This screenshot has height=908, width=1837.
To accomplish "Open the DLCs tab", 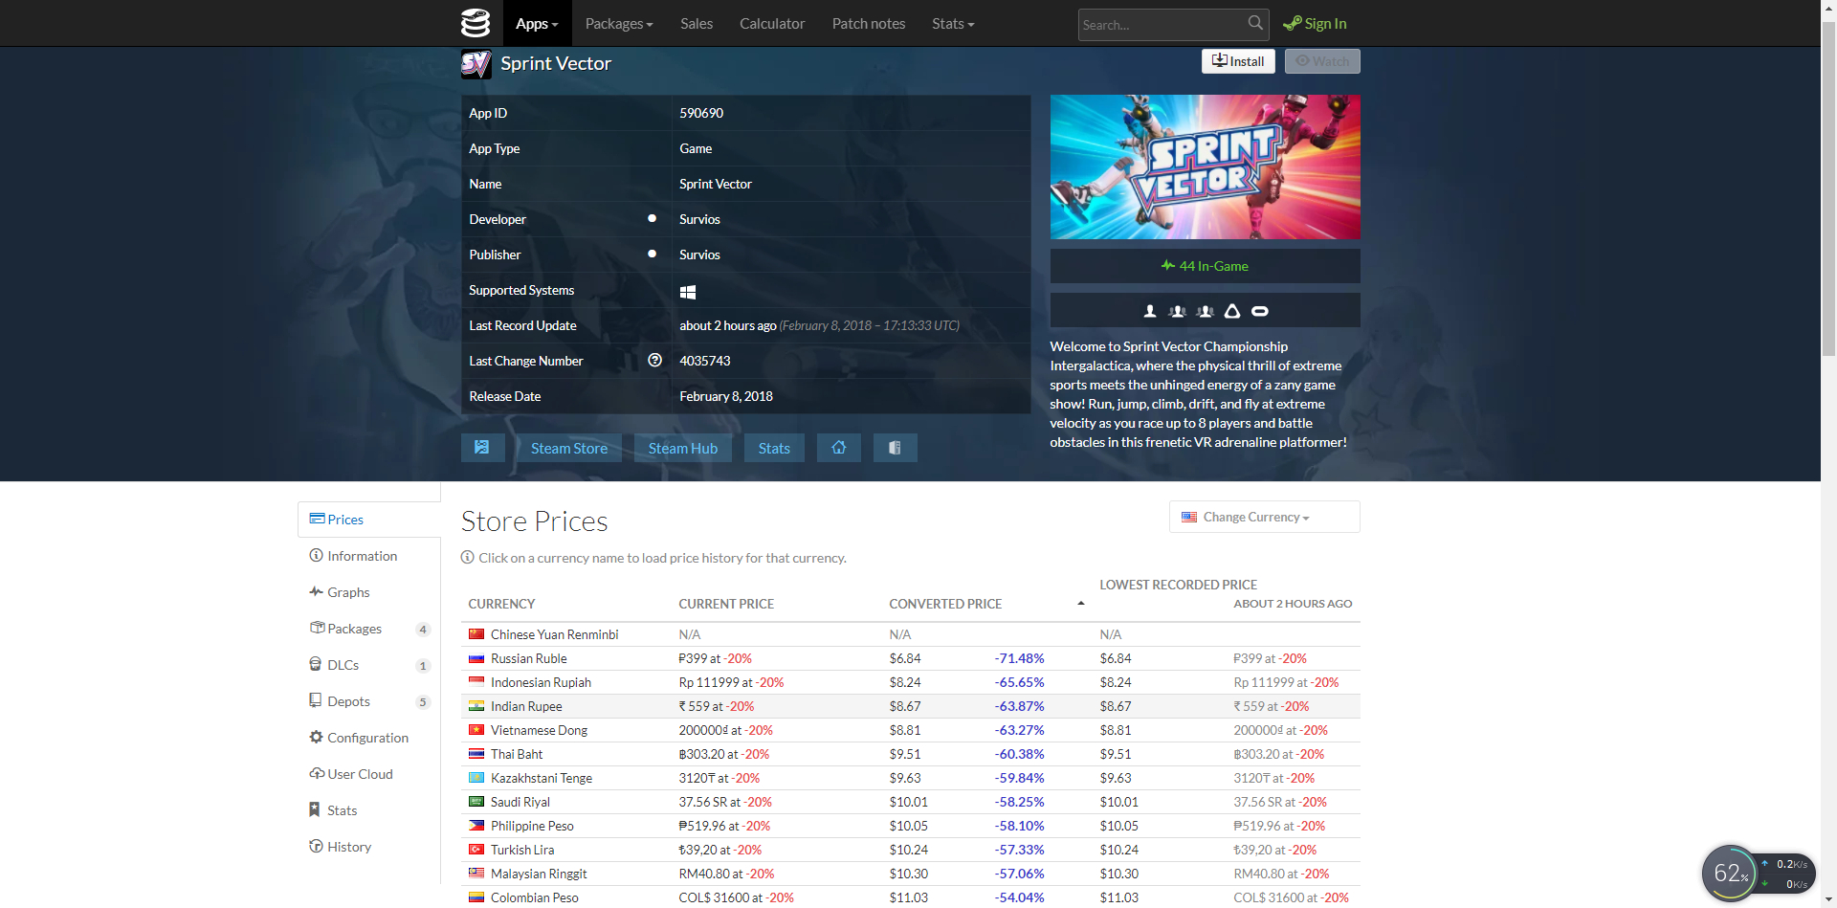I will [369, 665].
